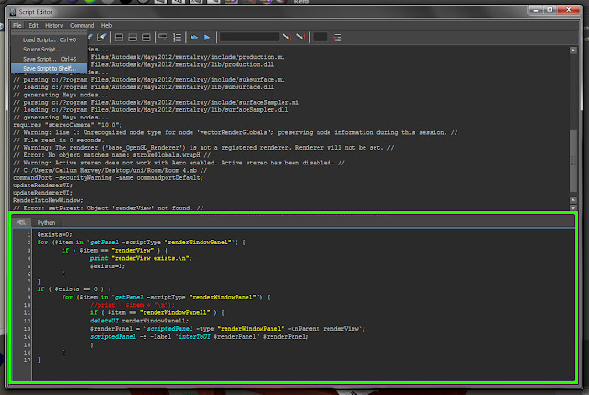Choose Source Script menu entry

49,50
